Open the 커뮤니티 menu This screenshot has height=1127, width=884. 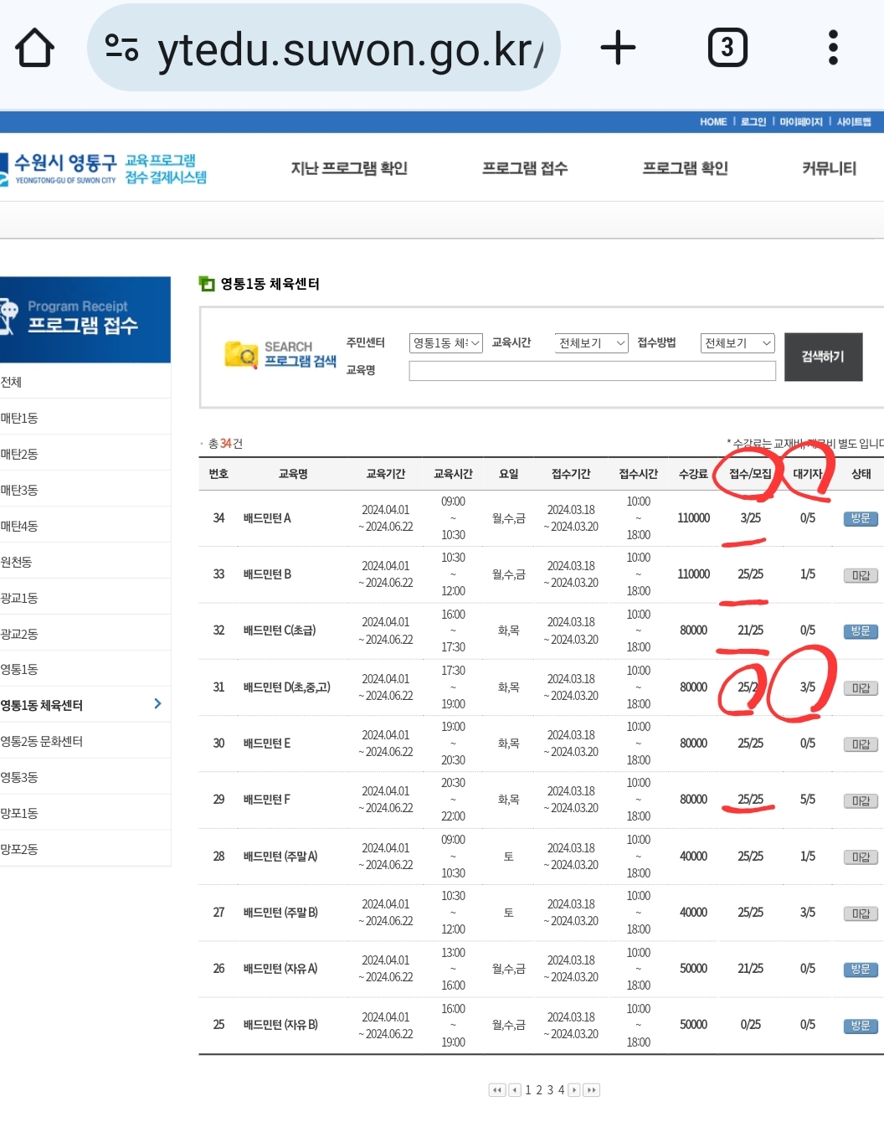point(829,168)
